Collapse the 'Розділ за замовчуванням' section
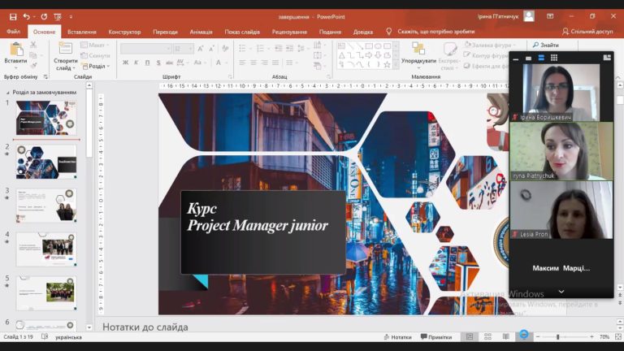Screen dimensions: 624x351 tap(8, 93)
